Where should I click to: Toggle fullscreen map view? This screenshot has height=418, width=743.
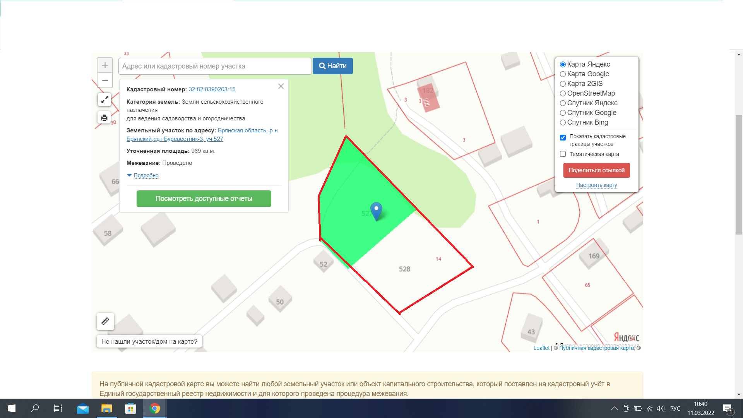click(x=104, y=100)
